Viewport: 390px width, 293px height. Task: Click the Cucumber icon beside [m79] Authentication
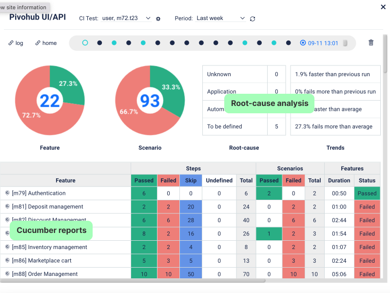coord(7,193)
